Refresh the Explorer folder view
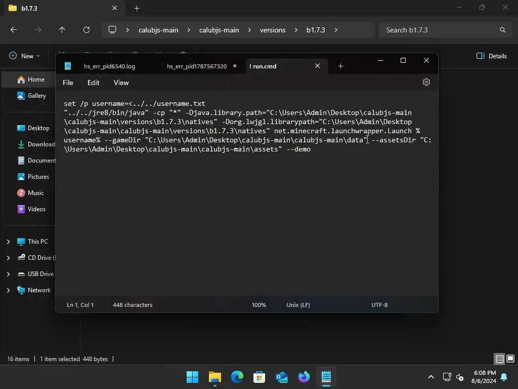 coord(87,30)
